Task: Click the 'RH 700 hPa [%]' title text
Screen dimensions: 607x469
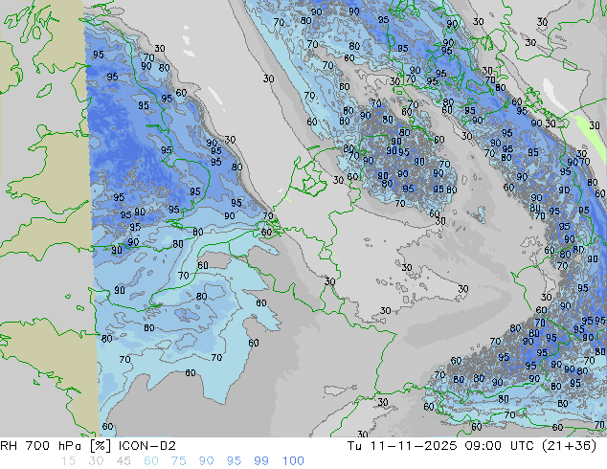Action: pos(56,446)
